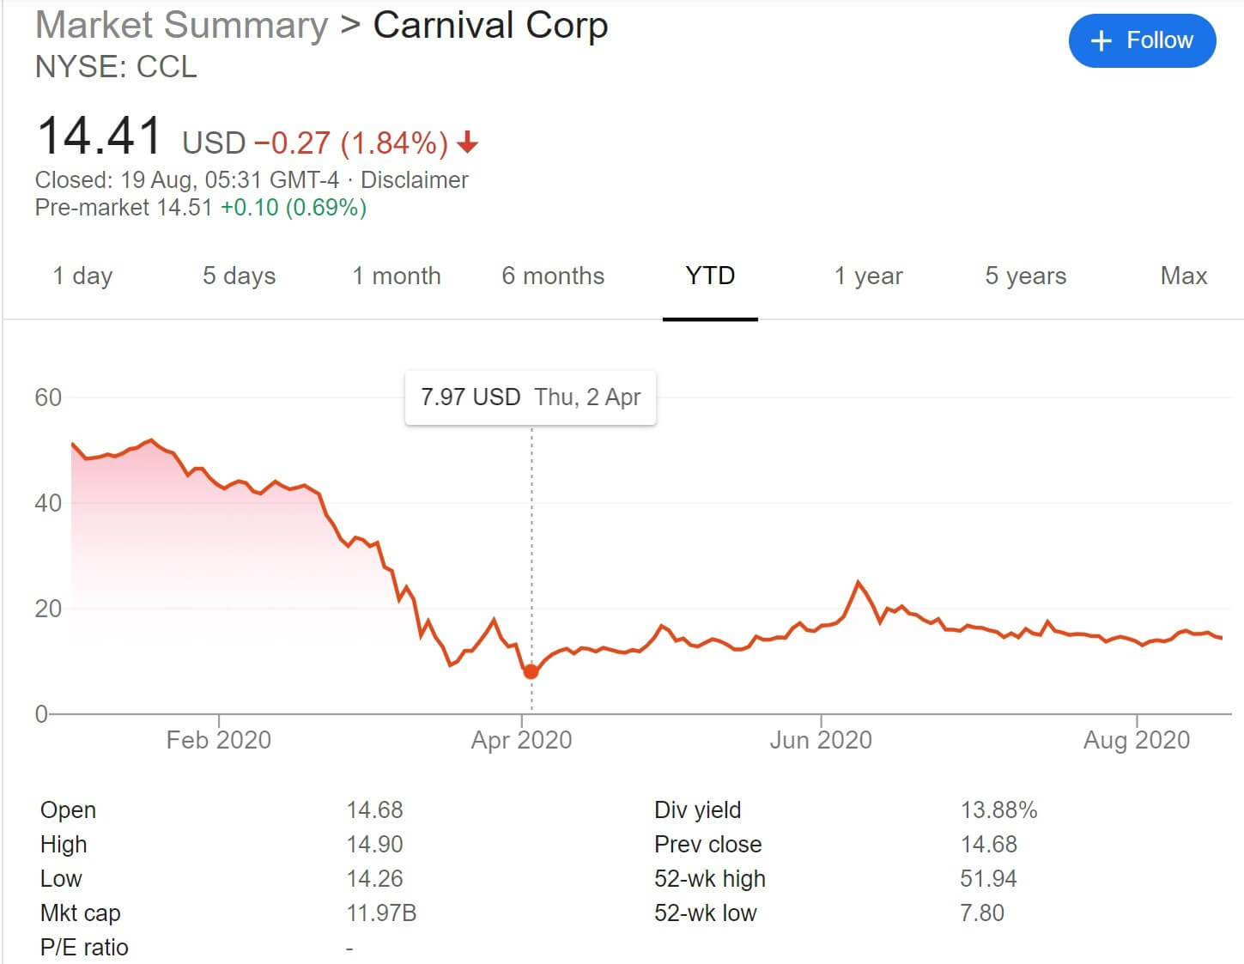Show the 6 months chart
The width and height of the screenshot is (1244, 964).
click(x=553, y=276)
